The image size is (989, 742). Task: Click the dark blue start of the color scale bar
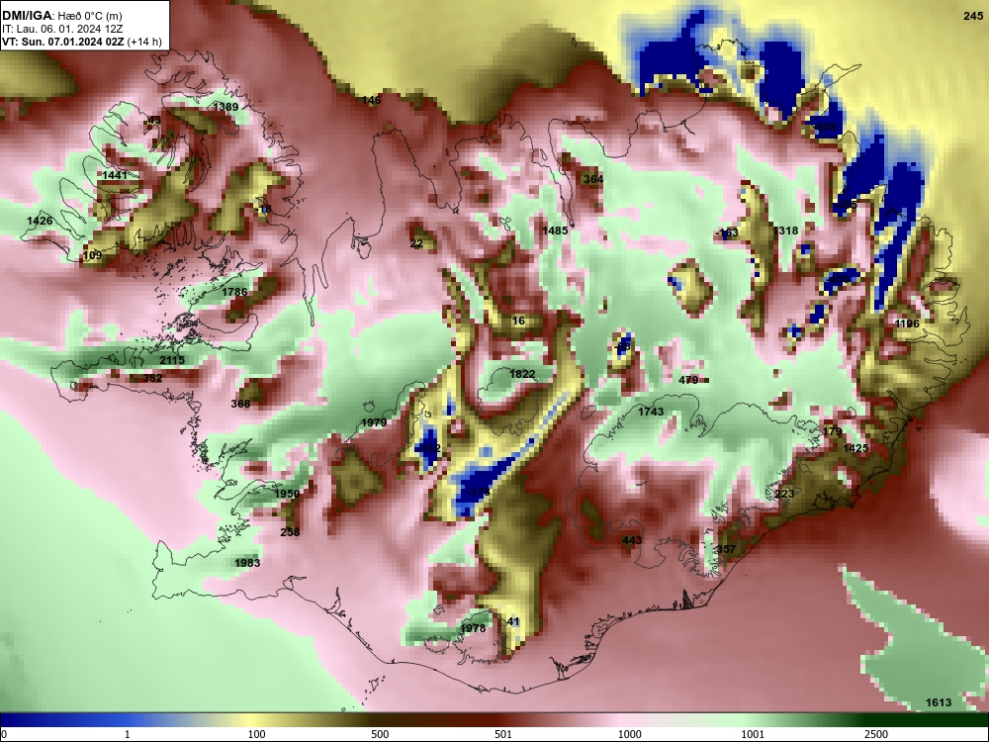pyautogui.click(x=8, y=720)
